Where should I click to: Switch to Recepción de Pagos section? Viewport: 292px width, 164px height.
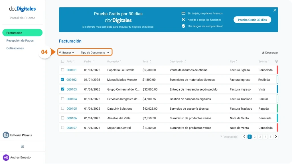20,40
